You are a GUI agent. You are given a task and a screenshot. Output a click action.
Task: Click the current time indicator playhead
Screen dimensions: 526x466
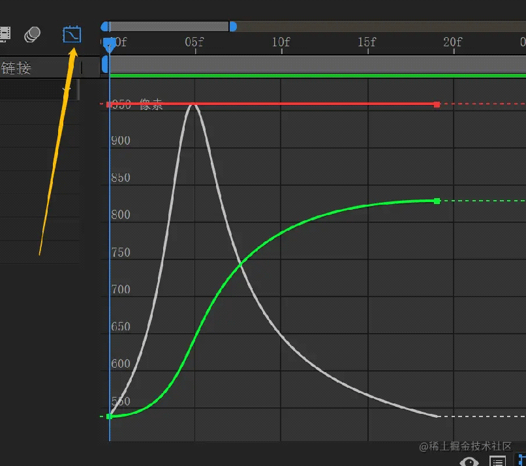[x=110, y=43]
